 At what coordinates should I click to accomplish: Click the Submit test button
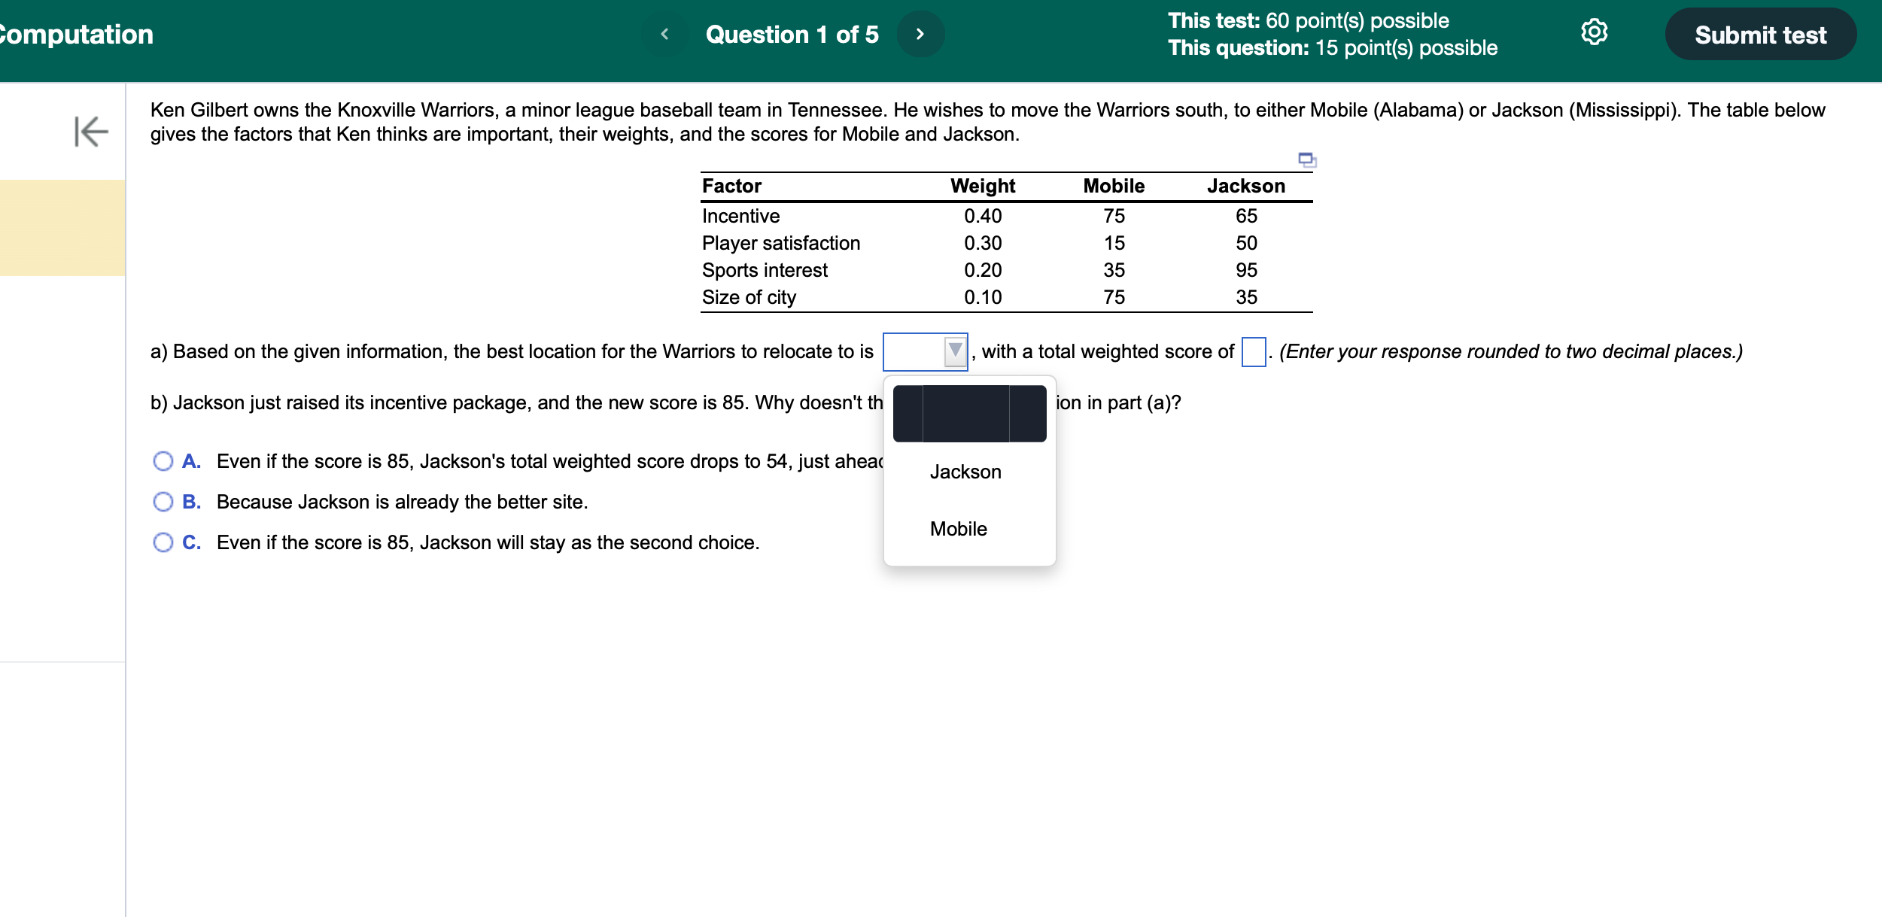[x=1759, y=35]
